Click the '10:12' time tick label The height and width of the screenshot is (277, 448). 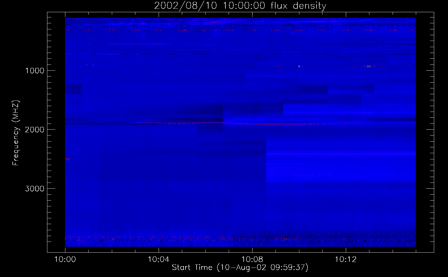tap(346, 260)
